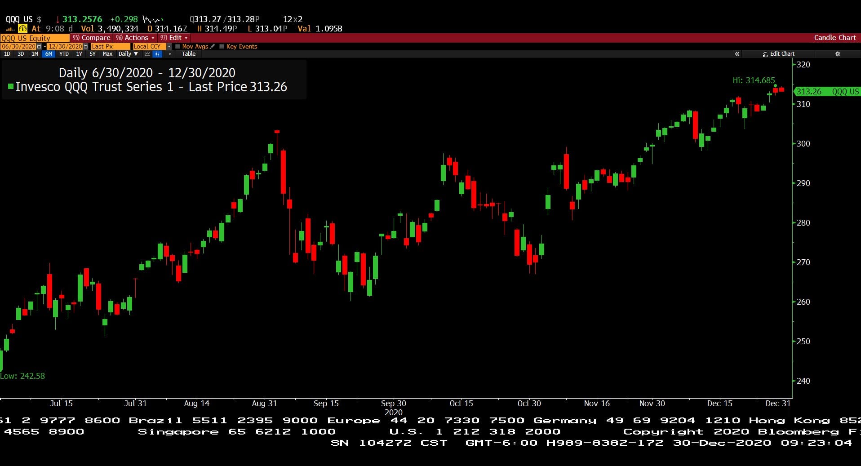861x466 pixels.
Task: Expand the chart type options arrow
Action: point(169,54)
